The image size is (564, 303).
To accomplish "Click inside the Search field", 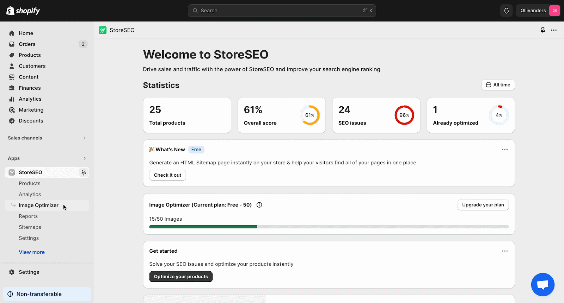I will click(x=282, y=11).
